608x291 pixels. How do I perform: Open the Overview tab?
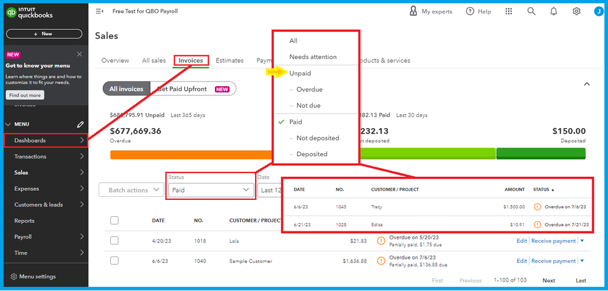click(x=115, y=60)
